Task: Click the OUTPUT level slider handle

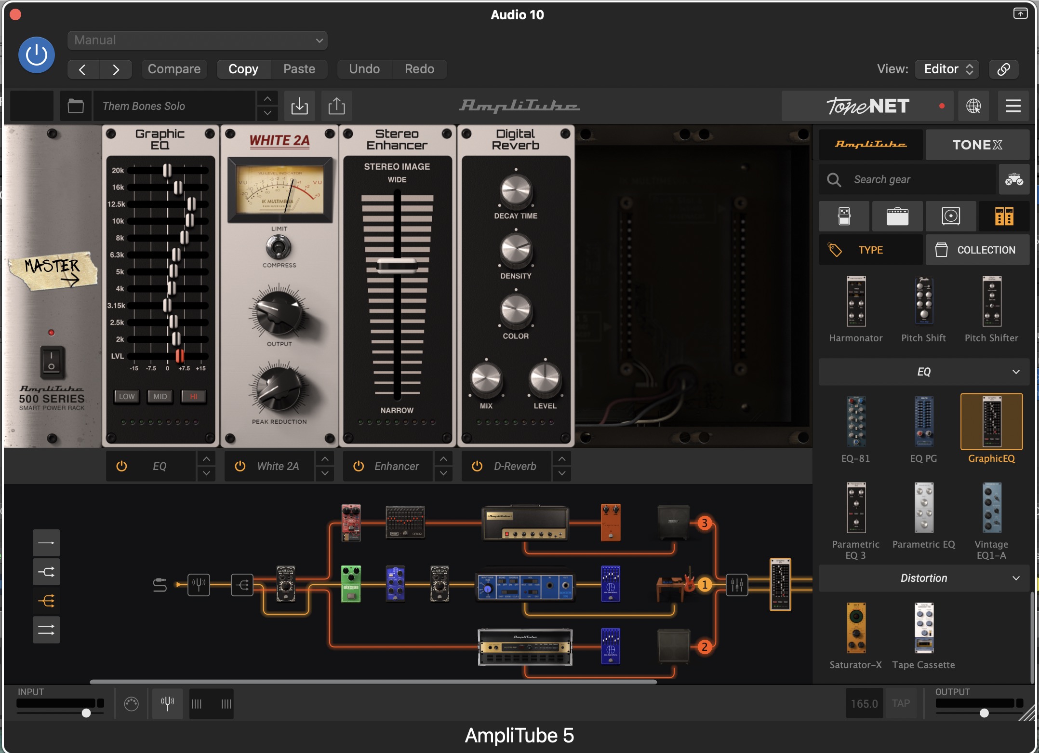Action: pyautogui.click(x=984, y=713)
